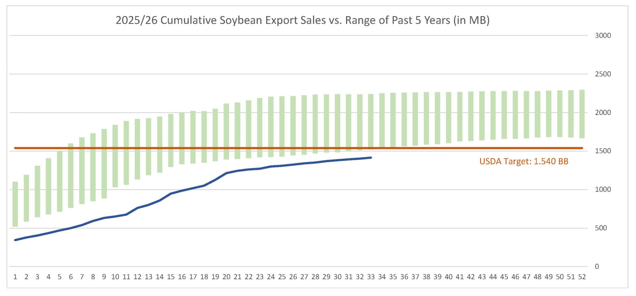Click the blue line endpoint at week 33
Screen dimensions: 636x296
coord(371,158)
